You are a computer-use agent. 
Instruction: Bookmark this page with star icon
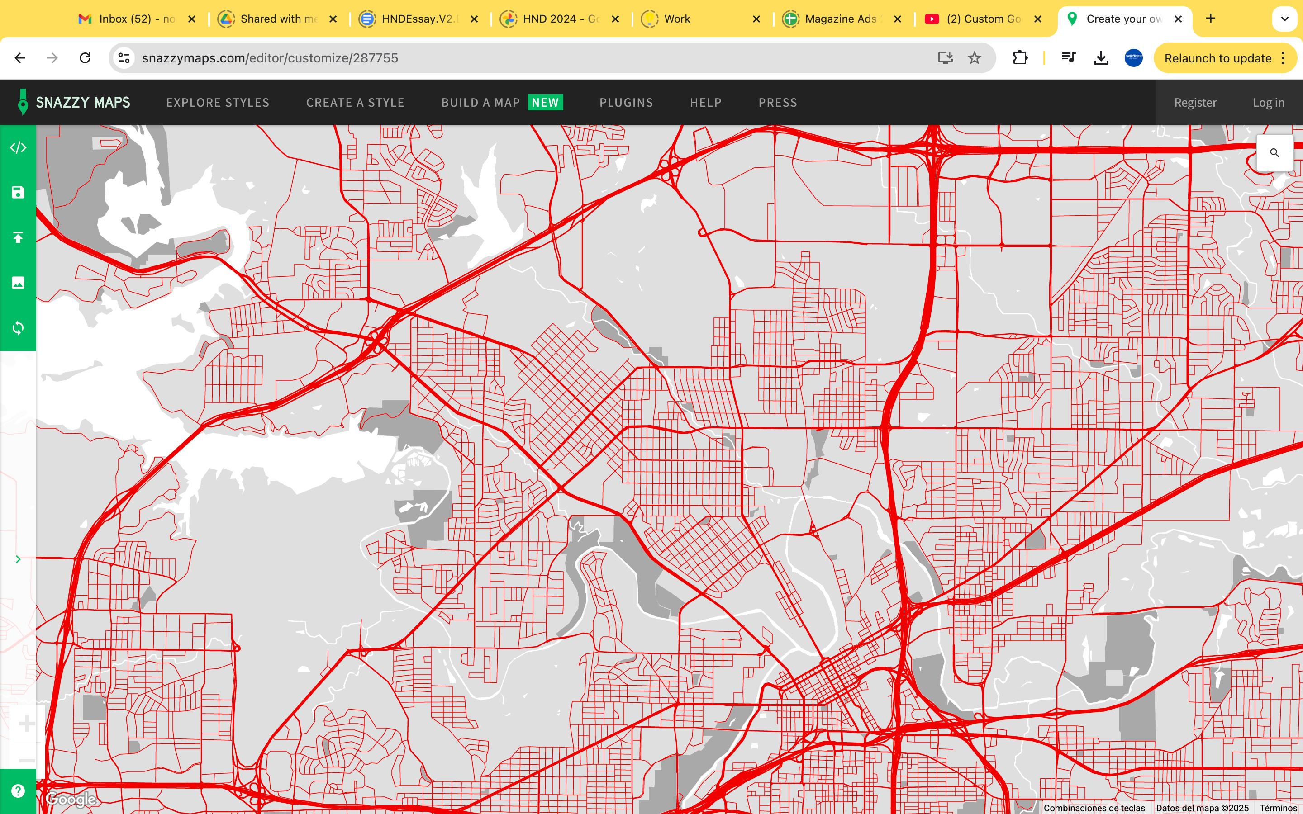(974, 58)
